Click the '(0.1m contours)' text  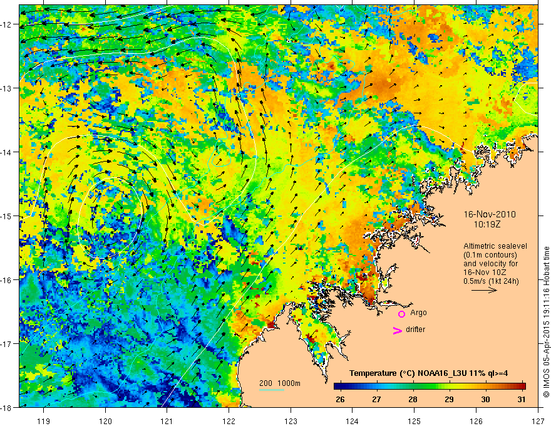click(x=490, y=255)
